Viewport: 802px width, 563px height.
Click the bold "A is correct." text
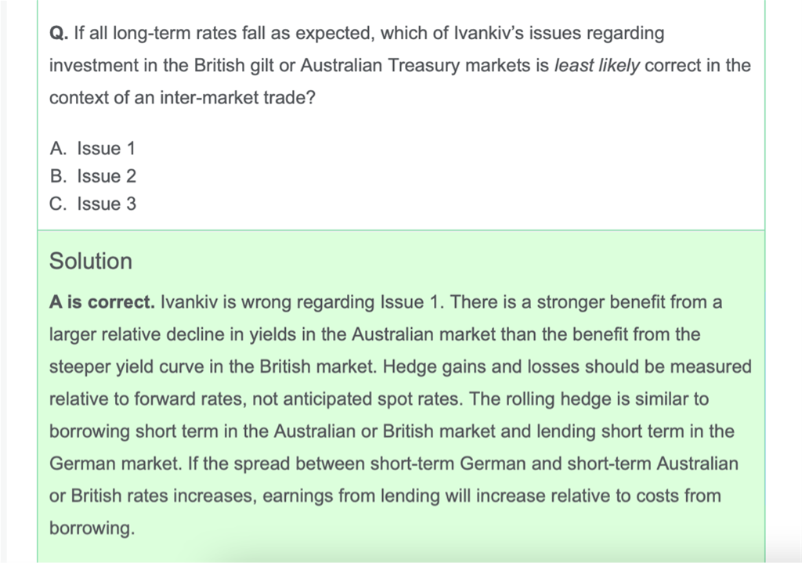[101, 302]
